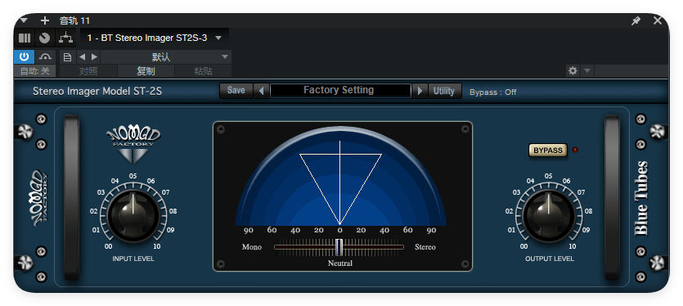The image size is (683, 306).
Task: Toggle the sidechain arc icon beside power
Action: [x=45, y=56]
